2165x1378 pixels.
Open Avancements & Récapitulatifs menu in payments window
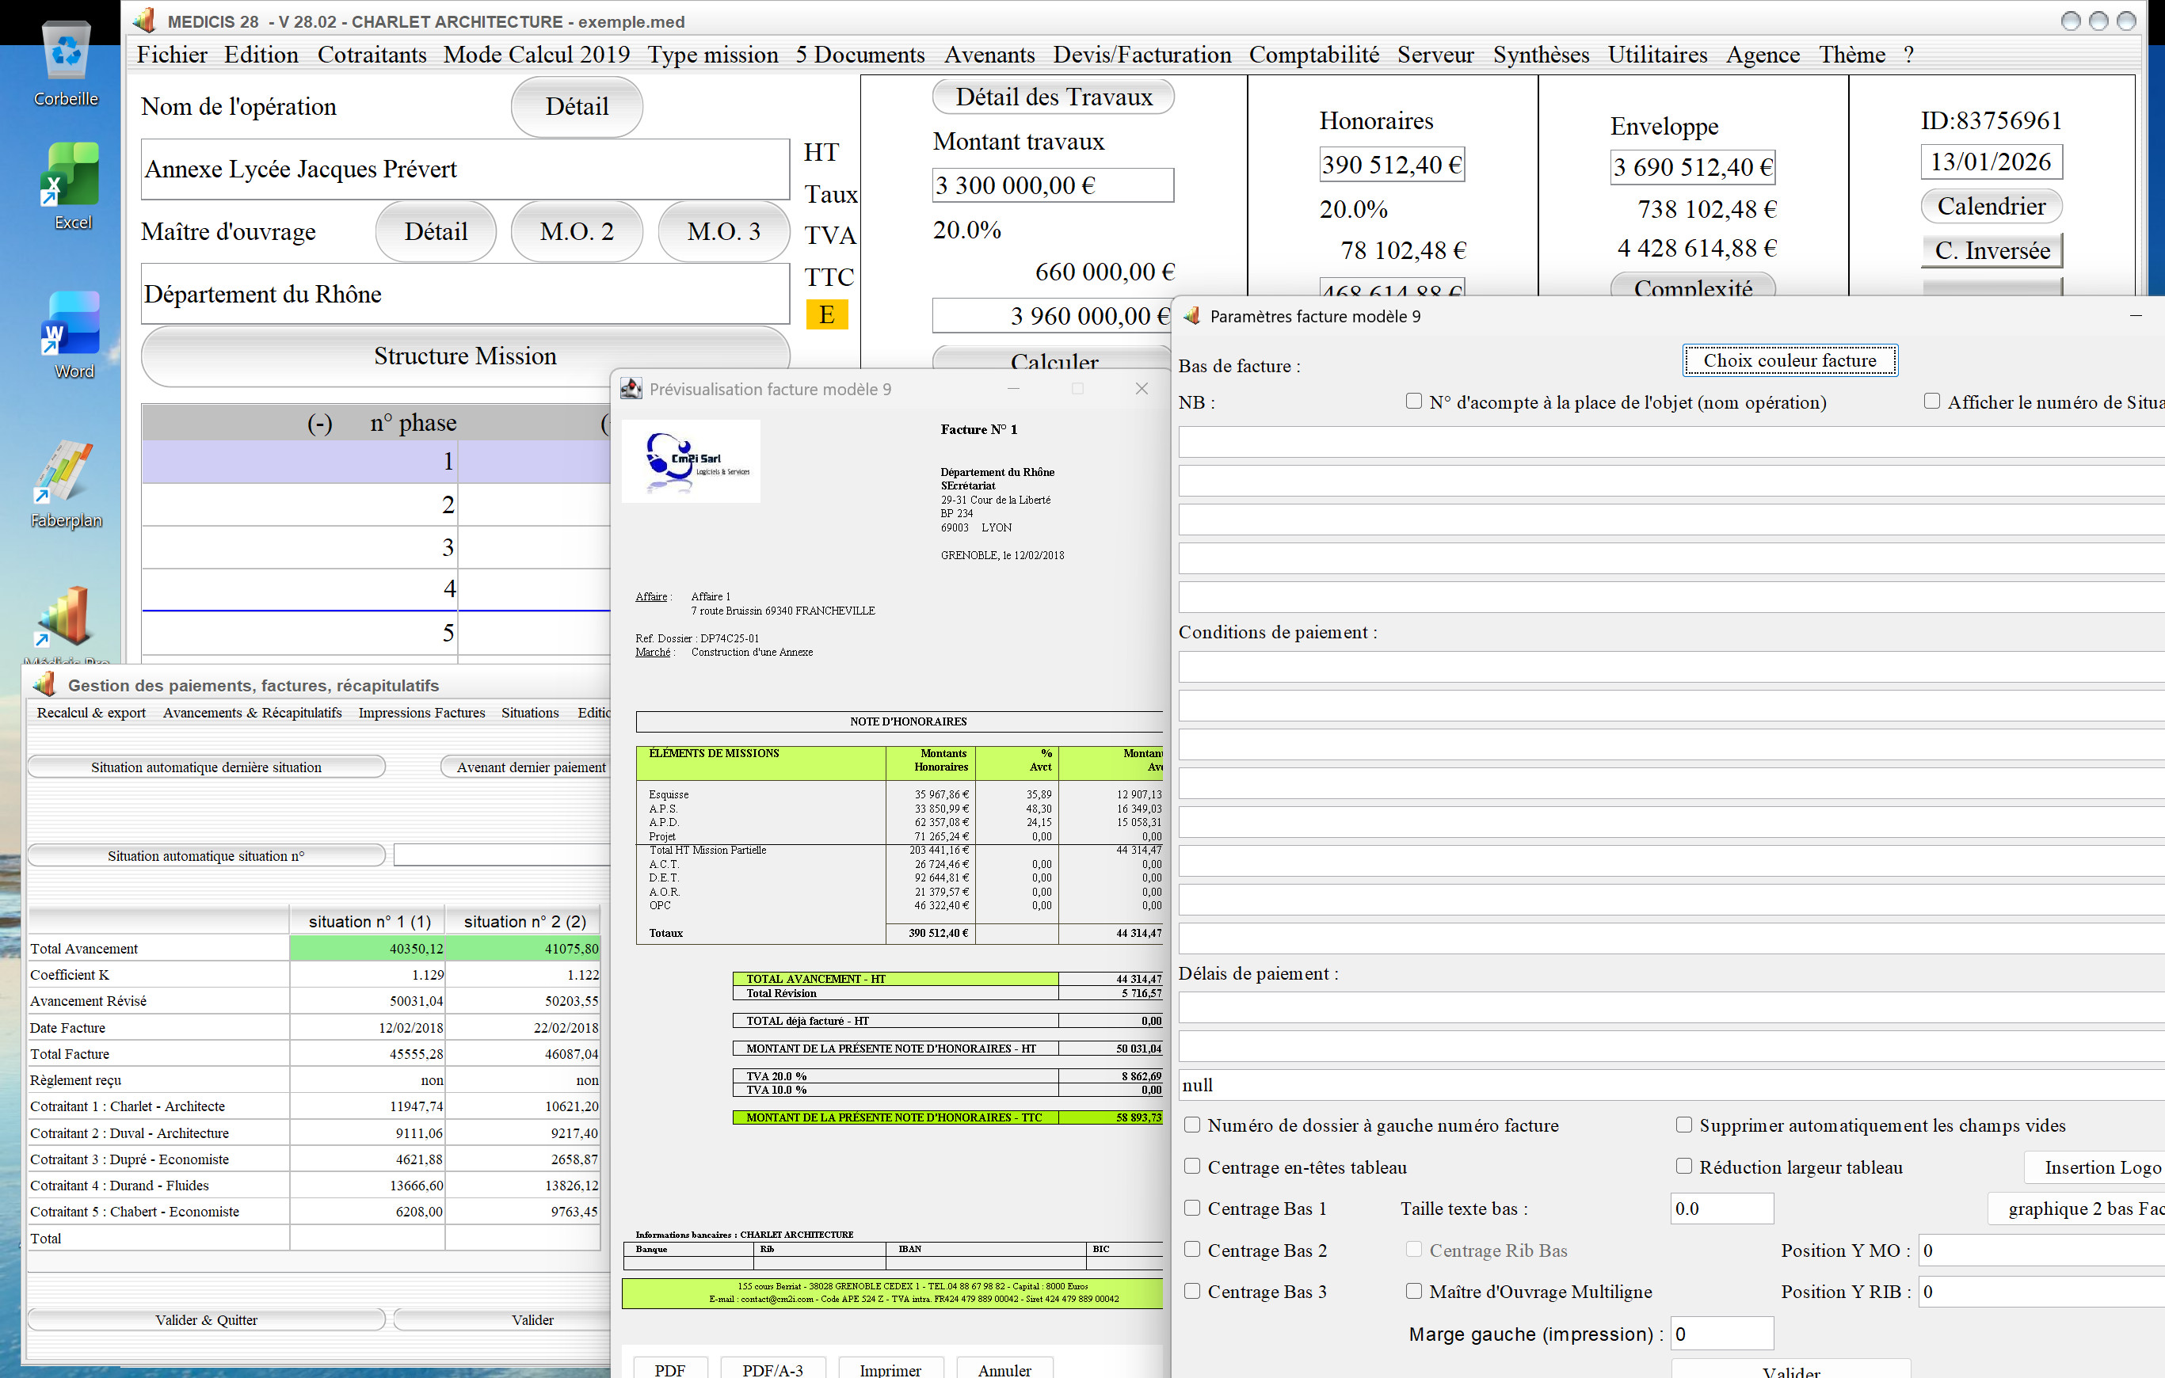click(x=252, y=712)
